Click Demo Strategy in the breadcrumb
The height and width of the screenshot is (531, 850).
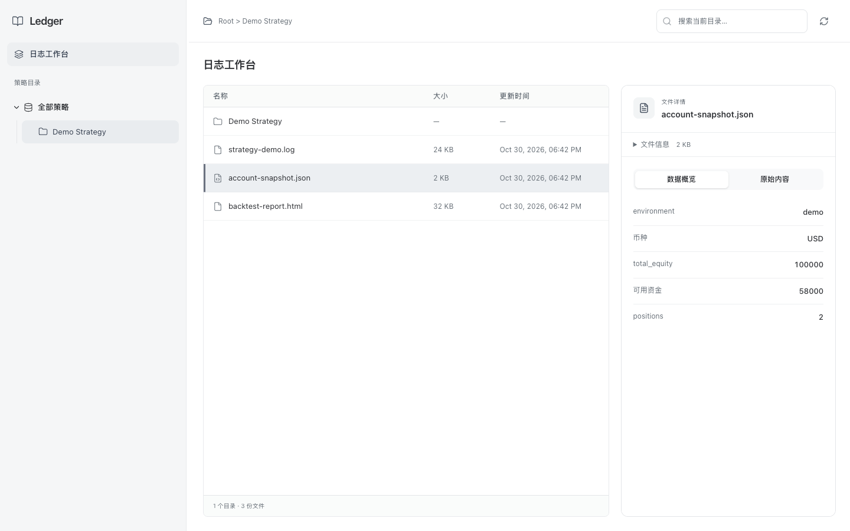pyautogui.click(x=267, y=21)
